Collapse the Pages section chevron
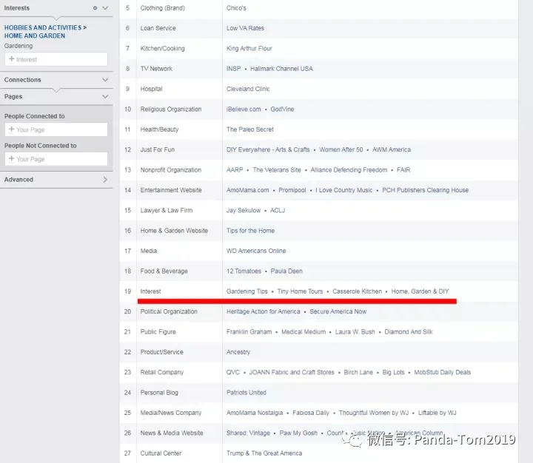The image size is (533, 463). point(105,96)
